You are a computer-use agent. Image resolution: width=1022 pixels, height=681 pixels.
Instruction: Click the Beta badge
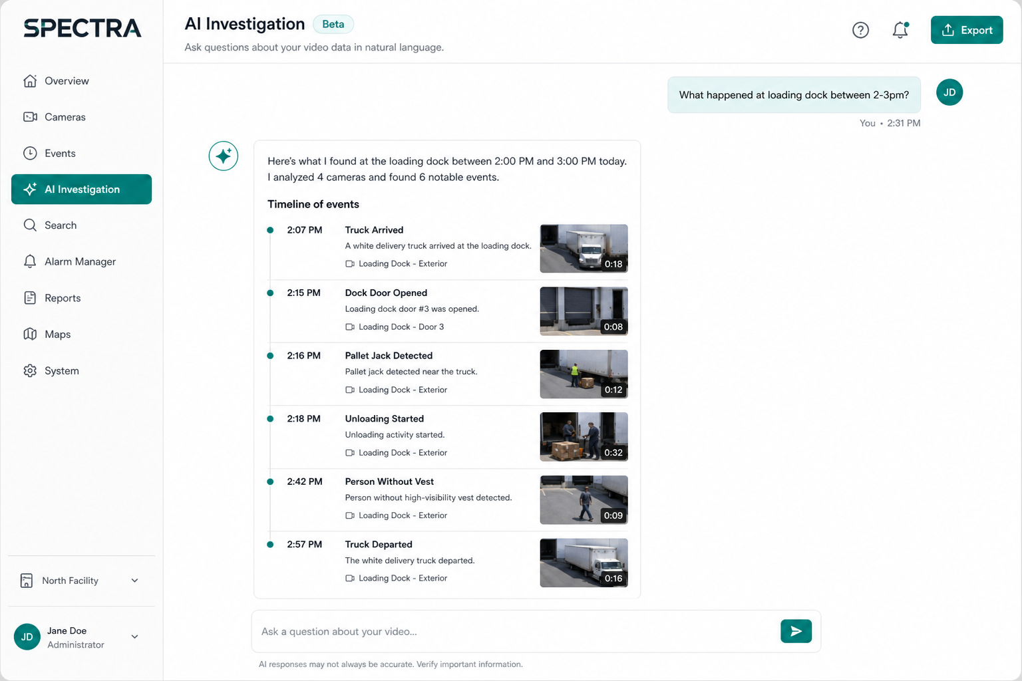333,24
